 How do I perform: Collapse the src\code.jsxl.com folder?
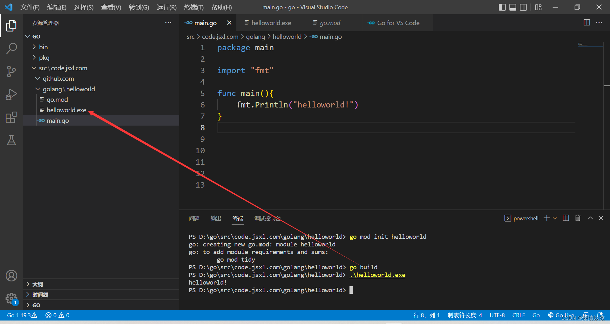[101, 68]
